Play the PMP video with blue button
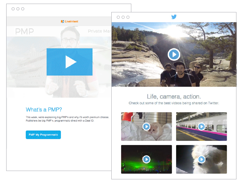Viewport: 243px width, 183px height. click(69, 62)
